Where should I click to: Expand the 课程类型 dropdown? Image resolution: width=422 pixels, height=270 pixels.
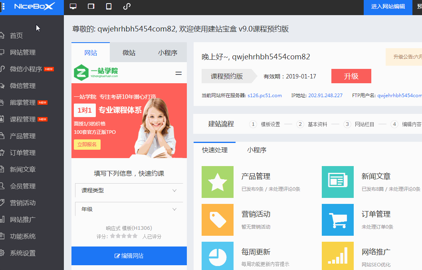pyautogui.click(x=129, y=190)
